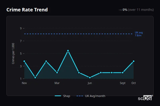Screen dimensions: 160x106
Task: Click the Nov data point at chart start
Action: click(x=24, y=61)
